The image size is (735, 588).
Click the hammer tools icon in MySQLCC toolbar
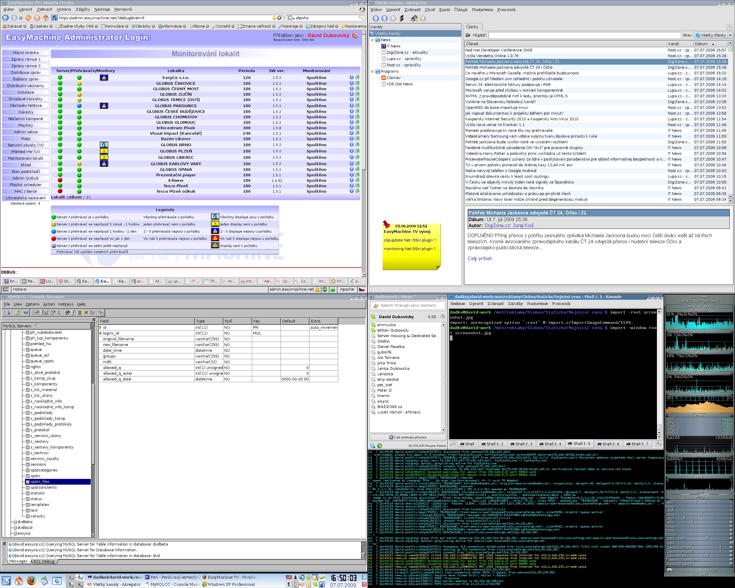coord(67,313)
